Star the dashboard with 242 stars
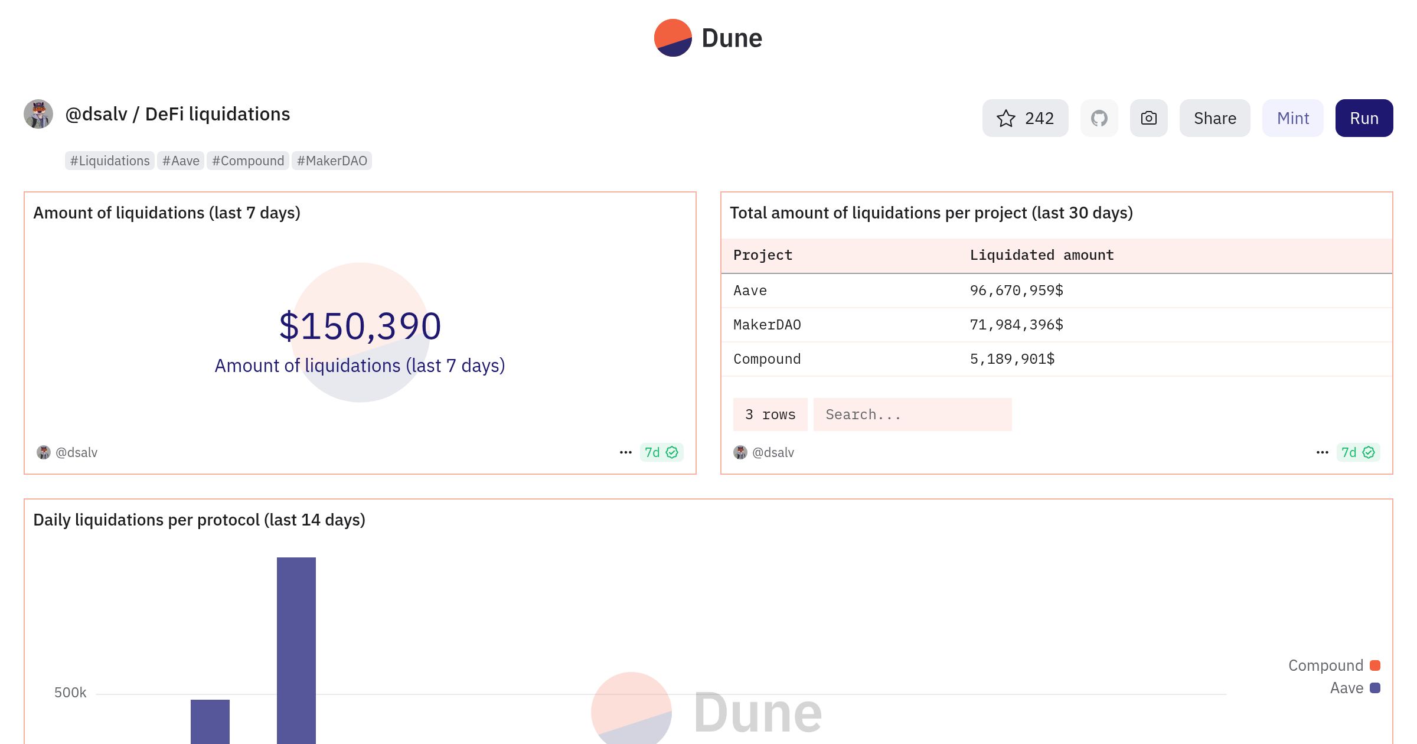The width and height of the screenshot is (1417, 744). pyautogui.click(x=1025, y=118)
